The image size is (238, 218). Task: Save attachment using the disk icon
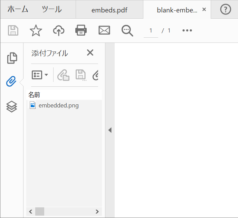(81, 75)
